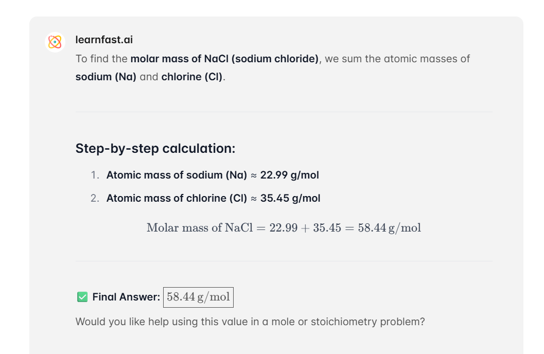Click the learnfast.ai sender name

(x=104, y=40)
